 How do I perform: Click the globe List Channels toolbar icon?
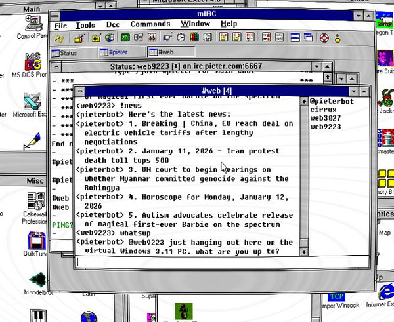(110, 37)
